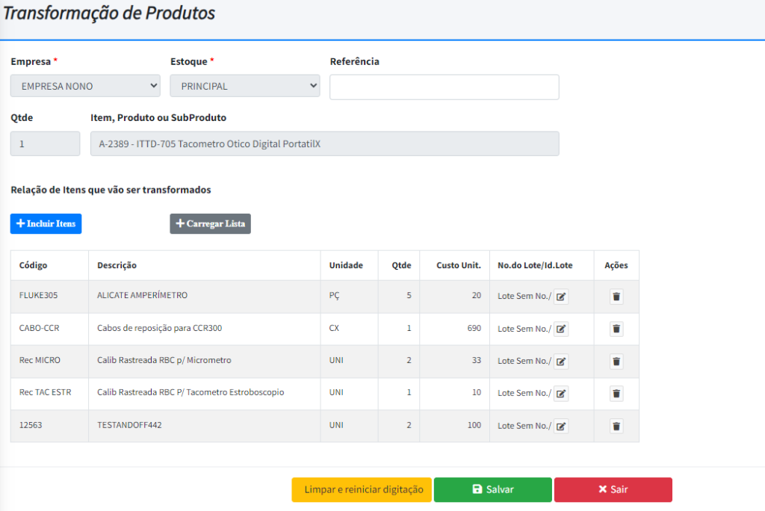
Task: Click the Carregar Lista button
Action: coord(210,223)
